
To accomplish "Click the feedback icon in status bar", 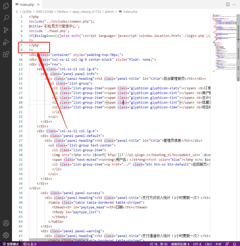I will (227, 244).
